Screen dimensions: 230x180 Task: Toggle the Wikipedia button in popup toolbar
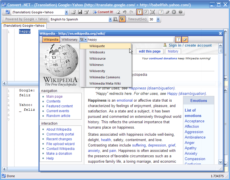(x=51, y=39)
